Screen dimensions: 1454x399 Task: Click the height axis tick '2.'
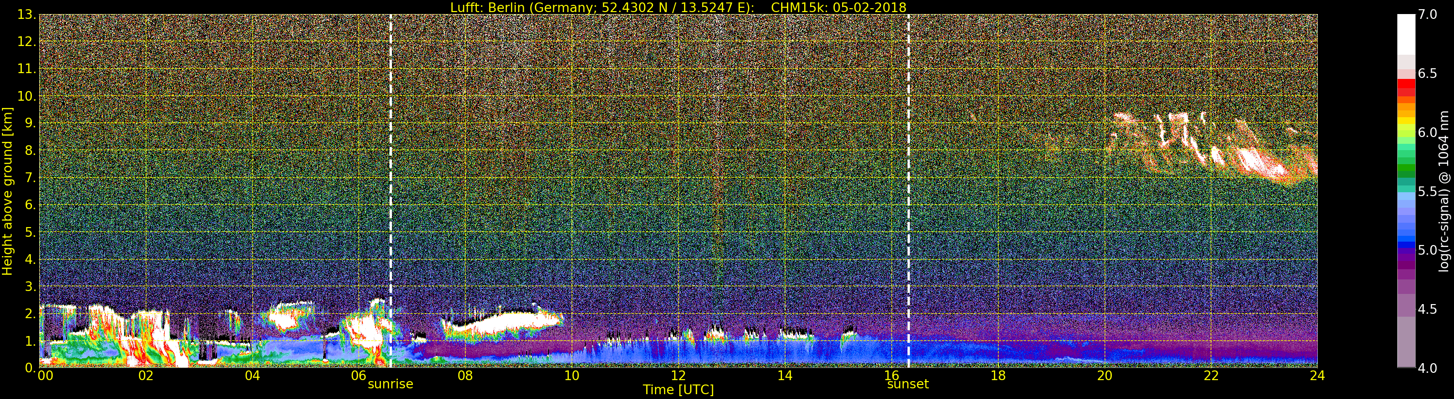(x=30, y=313)
